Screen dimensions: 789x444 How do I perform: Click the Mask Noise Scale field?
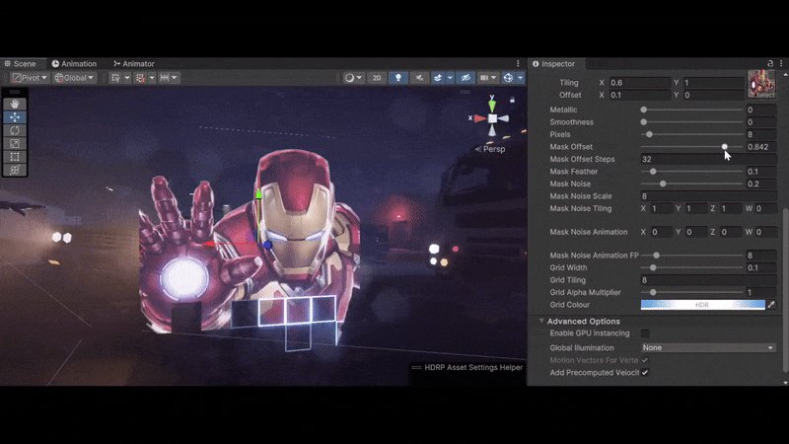708,196
